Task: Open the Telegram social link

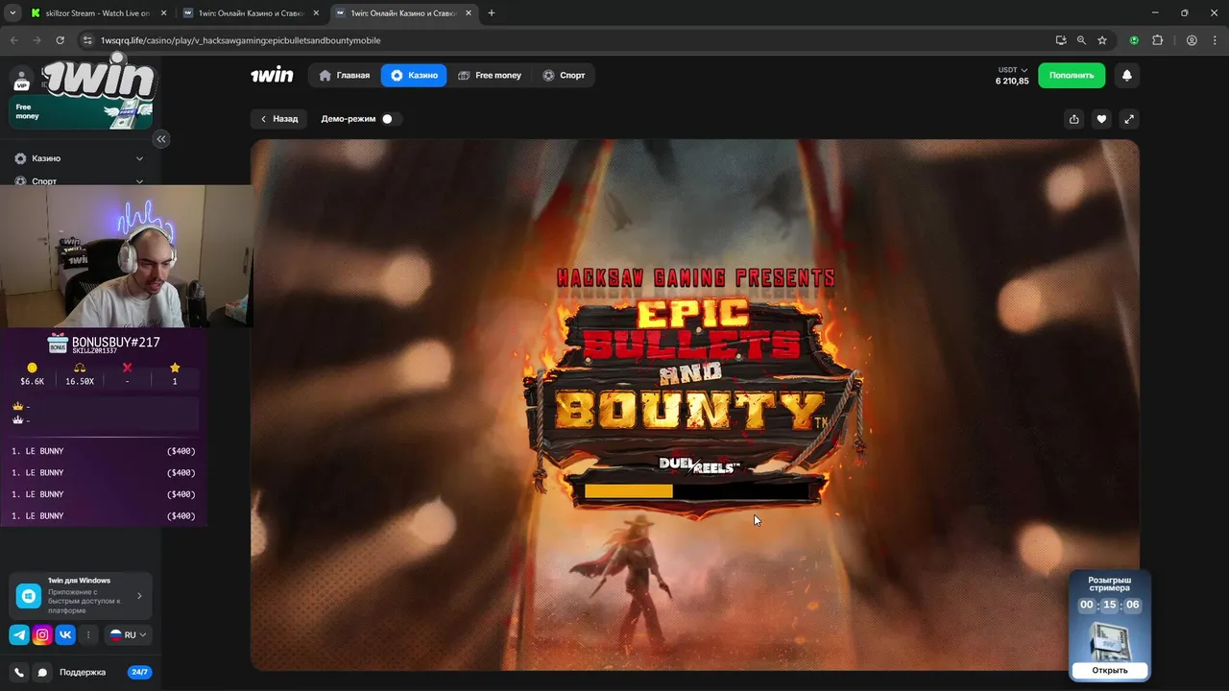Action: 19,634
